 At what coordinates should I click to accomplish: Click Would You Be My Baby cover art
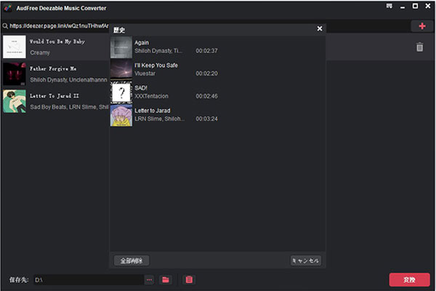pos(15,47)
